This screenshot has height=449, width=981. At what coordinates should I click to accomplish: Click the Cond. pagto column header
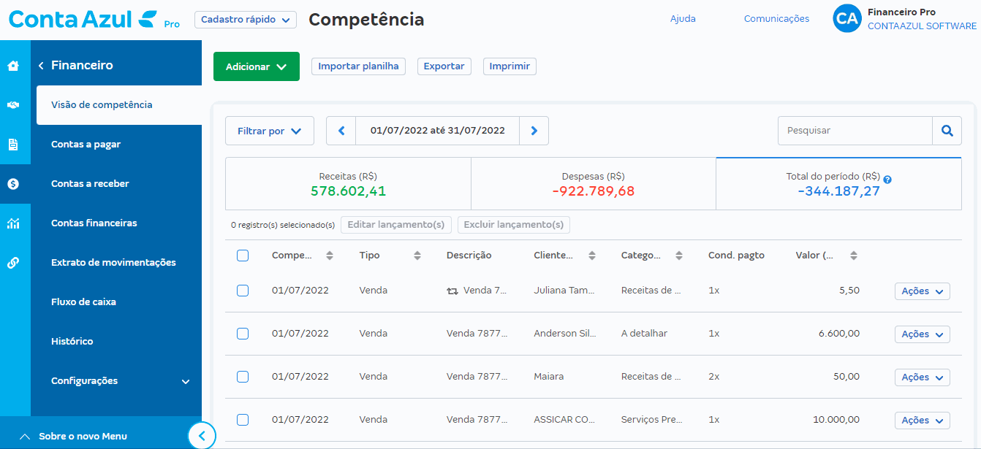pyautogui.click(x=736, y=256)
